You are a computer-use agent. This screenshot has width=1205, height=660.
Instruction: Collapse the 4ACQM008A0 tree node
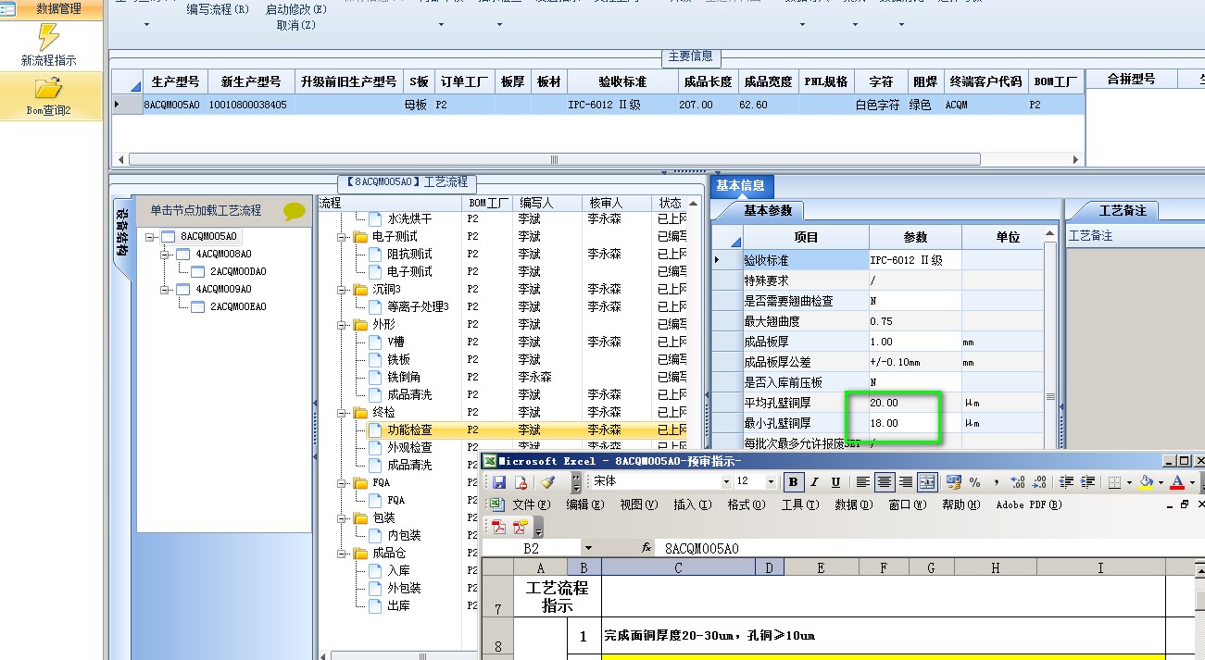tap(165, 254)
